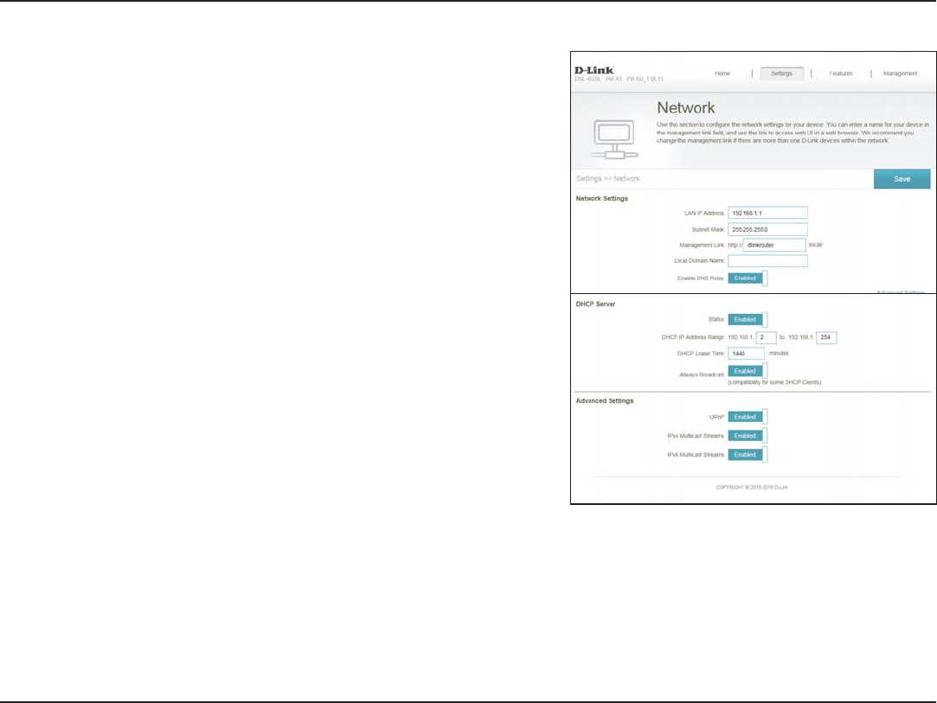Toggle Enable DNS Relay switch
The width and height of the screenshot is (937, 703).
pyautogui.click(x=748, y=278)
